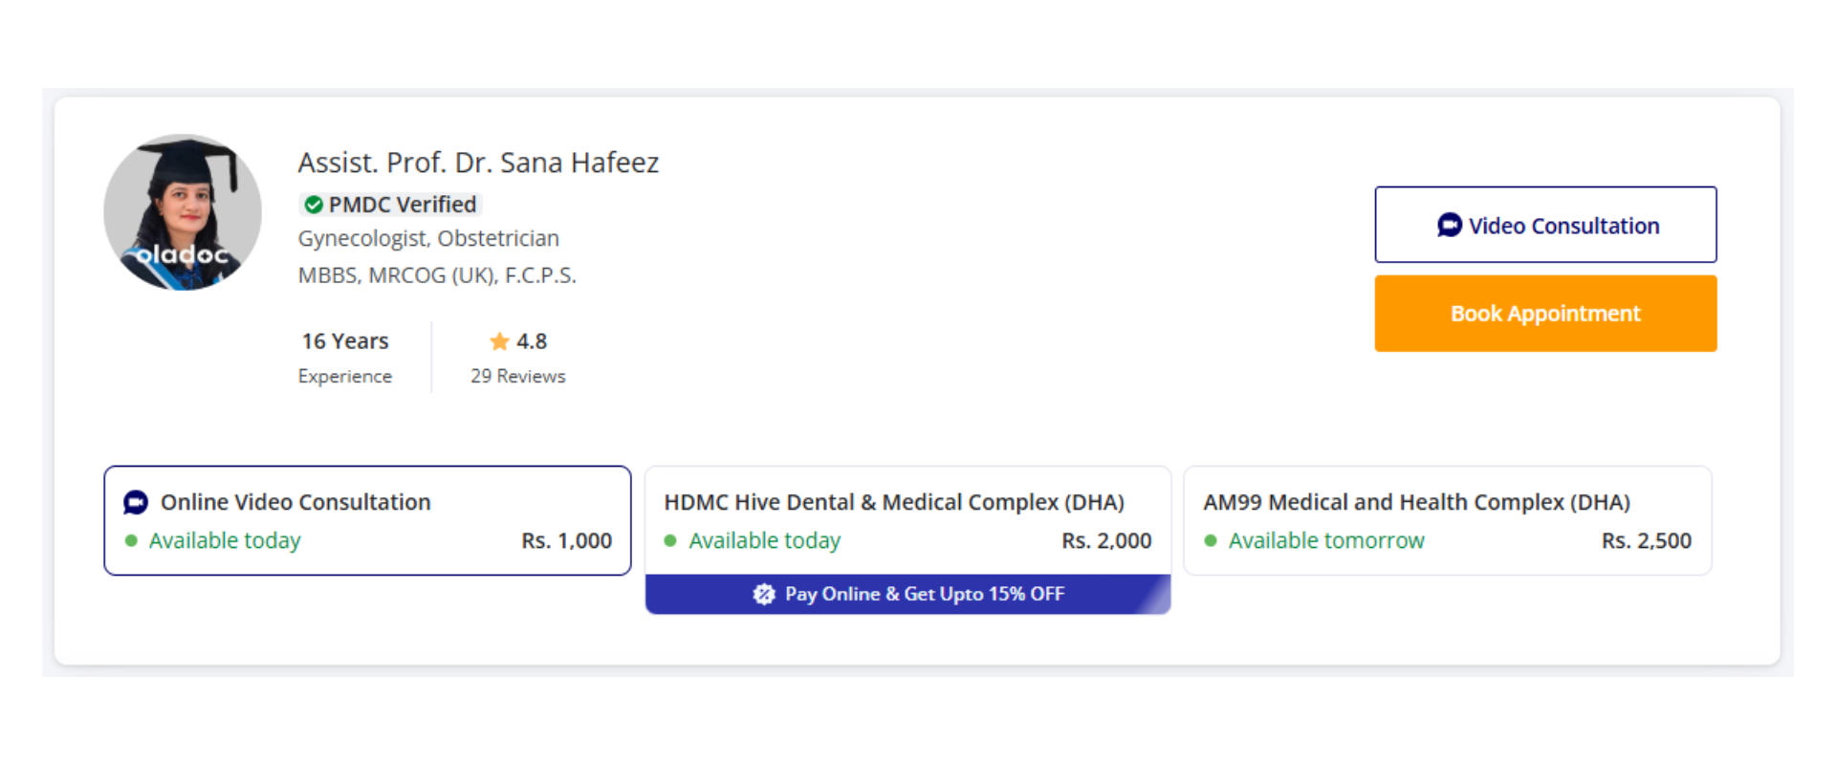Click the discount badge icon in offer banner
1836x765 pixels.
[763, 595]
